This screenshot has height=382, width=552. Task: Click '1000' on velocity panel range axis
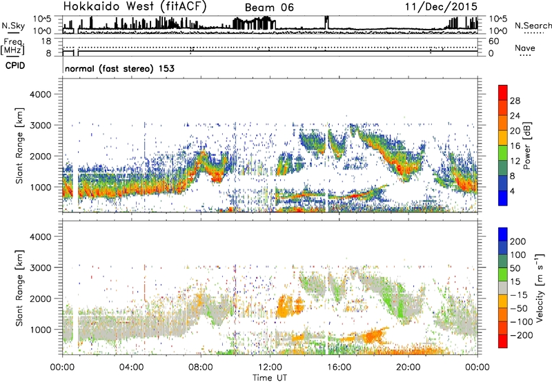click(40, 330)
